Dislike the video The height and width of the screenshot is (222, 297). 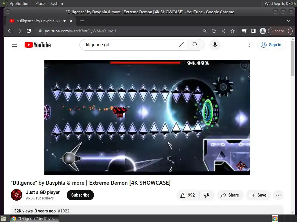click(206, 195)
